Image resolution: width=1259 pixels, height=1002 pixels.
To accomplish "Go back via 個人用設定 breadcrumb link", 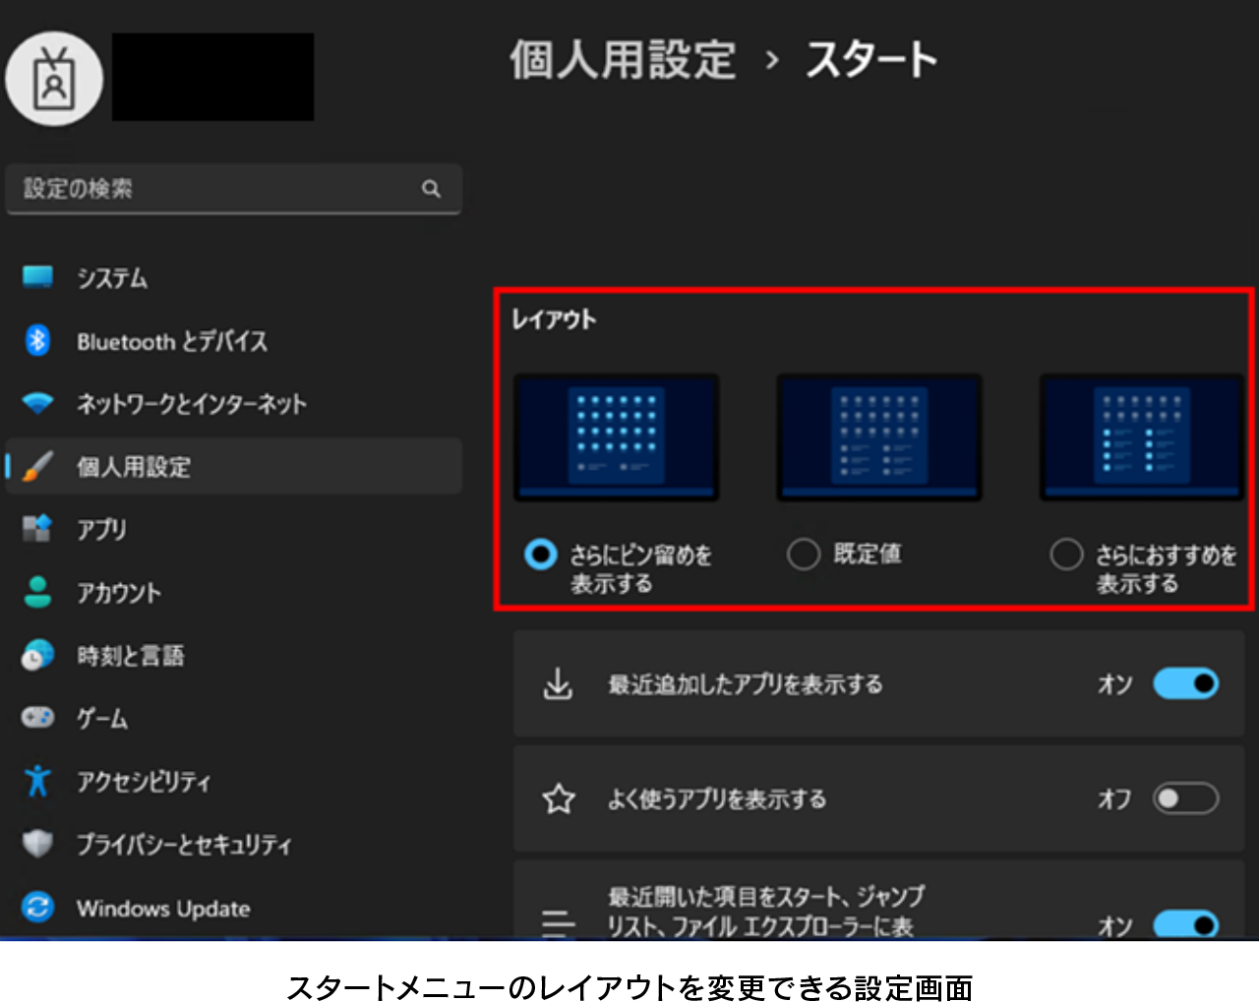I will click(623, 60).
